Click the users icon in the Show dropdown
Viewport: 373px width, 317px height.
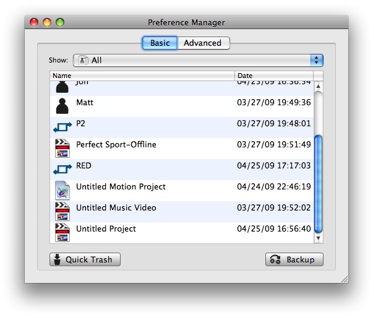(x=84, y=60)
